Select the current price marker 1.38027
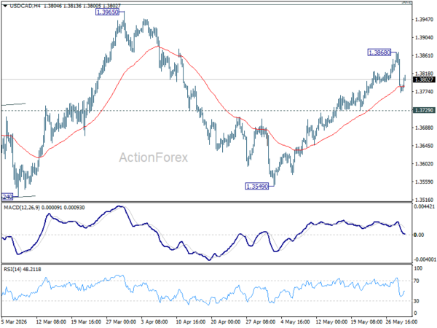The width and height of the screenshot is (437, 328). (x=424, y=79)
